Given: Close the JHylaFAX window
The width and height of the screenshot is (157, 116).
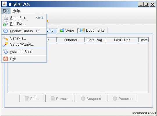Looking at the screenshot, I should (x=152, y=4).
